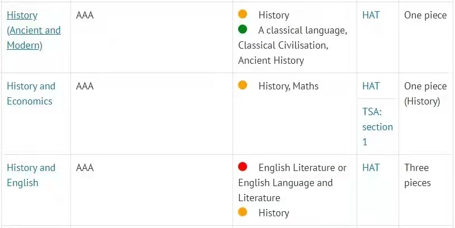Click the orange dot beside History in History and English row
Viewport: 455px width, 228px height.
243,212
